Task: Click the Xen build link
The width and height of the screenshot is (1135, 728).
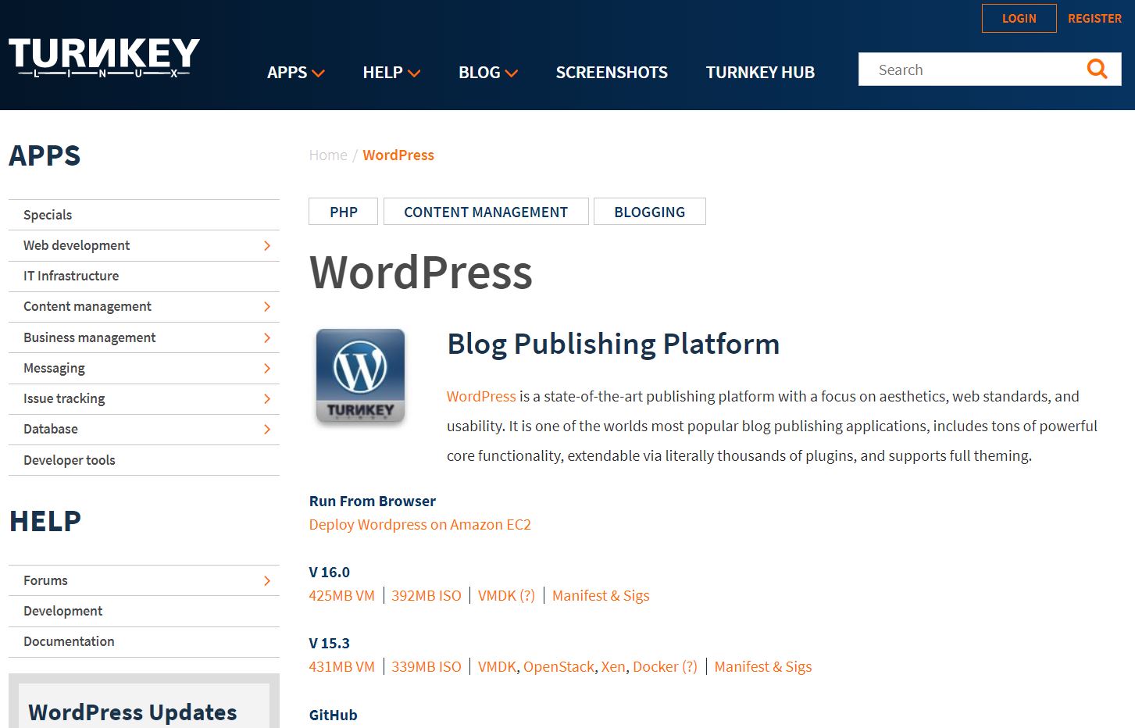Action: 613,666
